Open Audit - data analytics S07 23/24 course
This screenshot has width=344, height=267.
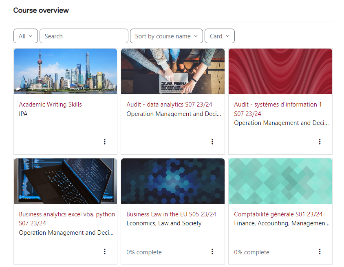click(169, 105)
